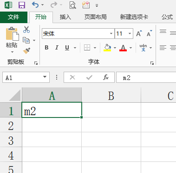Select all cells with corner triangle
176x173 pixels.
(x=15, y=95)
